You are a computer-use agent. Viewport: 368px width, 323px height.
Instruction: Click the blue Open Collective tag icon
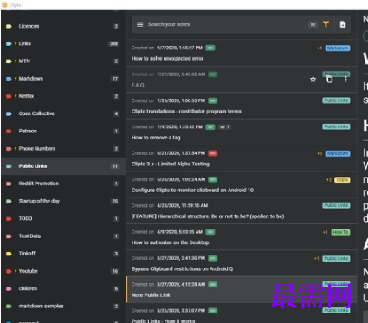click(9, 113)
